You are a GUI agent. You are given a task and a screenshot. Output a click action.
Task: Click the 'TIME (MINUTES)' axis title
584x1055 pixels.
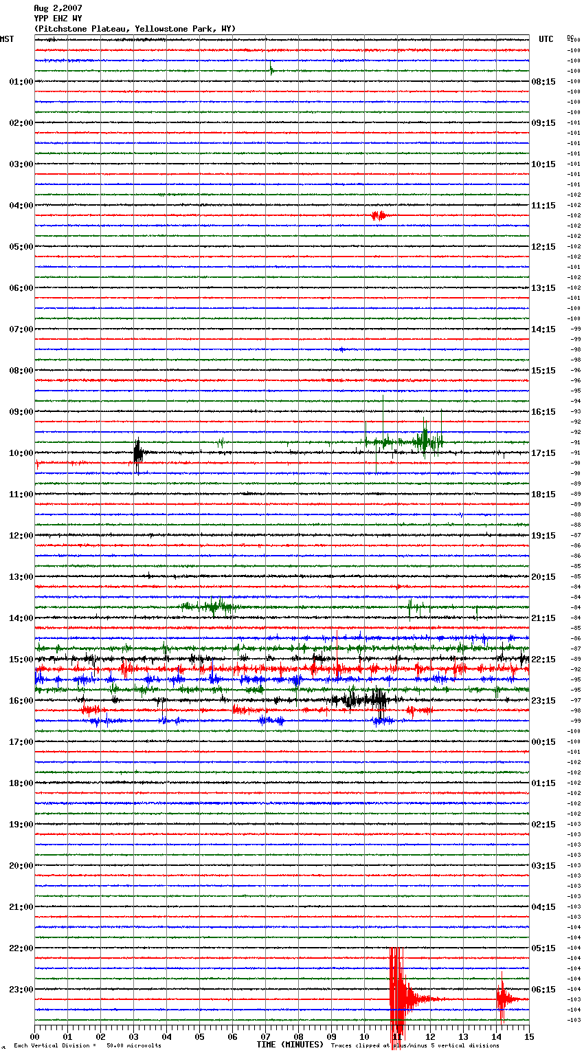click(290, 1045)
